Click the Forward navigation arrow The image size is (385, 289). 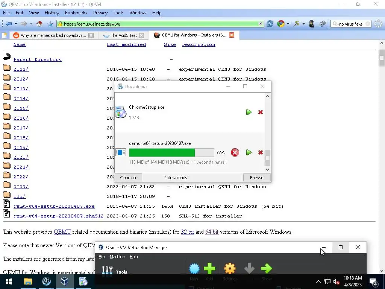click(24, 24)
